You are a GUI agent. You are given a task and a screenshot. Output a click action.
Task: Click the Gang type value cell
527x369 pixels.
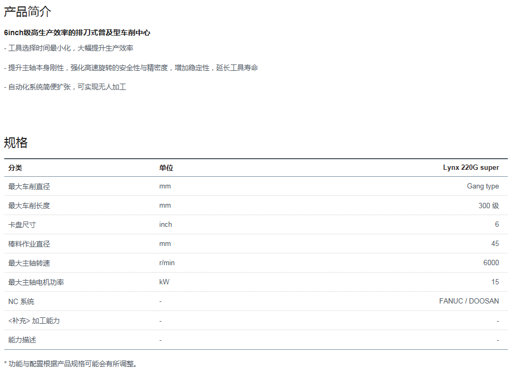pos(483,186)
